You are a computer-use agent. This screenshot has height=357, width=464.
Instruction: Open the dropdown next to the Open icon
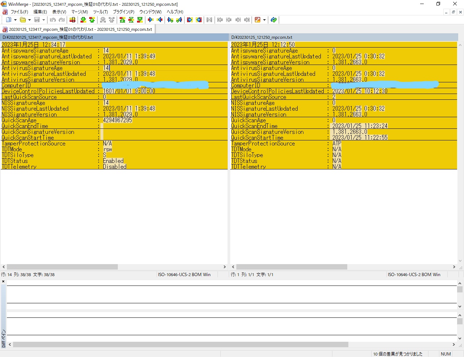tap(29, 20)
